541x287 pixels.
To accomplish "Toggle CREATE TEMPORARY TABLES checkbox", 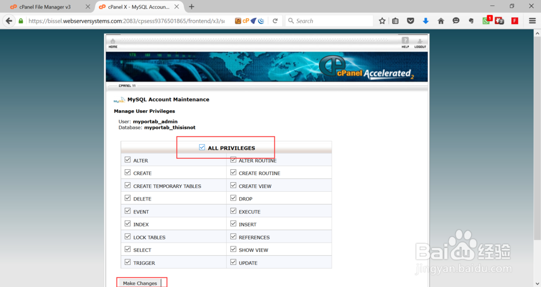I will click(x=128, y=185).
